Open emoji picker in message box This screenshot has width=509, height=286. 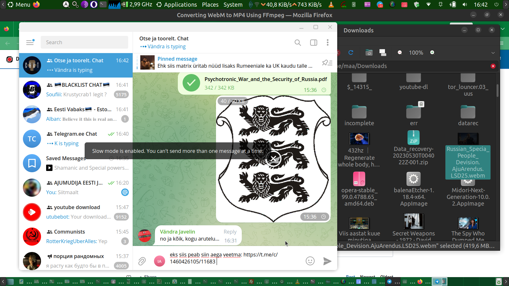pyautogui.click(x=310, y=261)
